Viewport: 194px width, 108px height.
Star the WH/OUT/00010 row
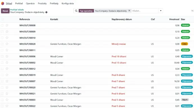tap(7, 38)
